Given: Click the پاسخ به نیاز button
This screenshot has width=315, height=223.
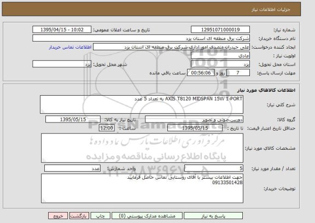Looking at the screenshot, I should [x=213, y=216].
